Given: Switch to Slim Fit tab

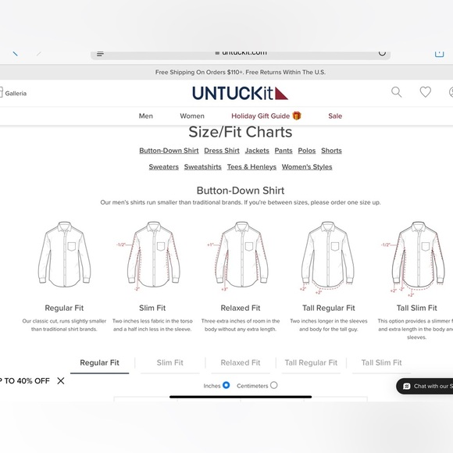Looking at the screenshot, I should 170,363.
